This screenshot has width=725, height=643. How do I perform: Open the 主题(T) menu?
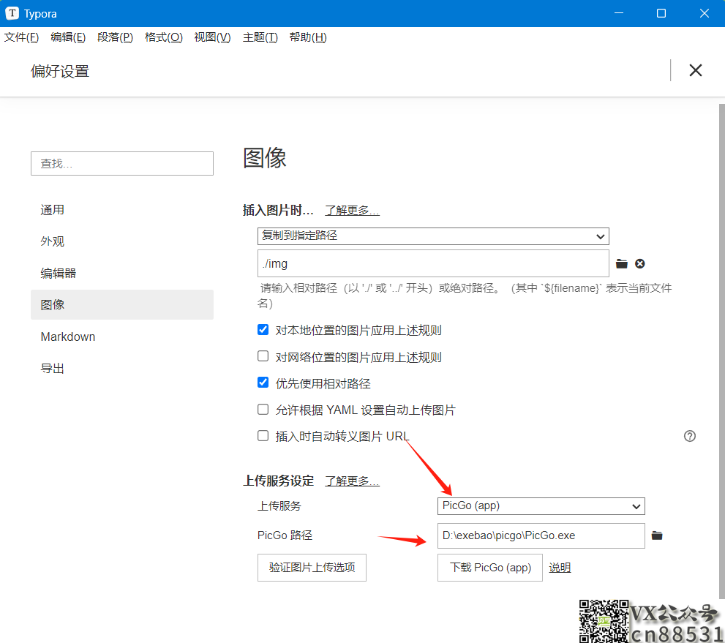[260, 37]
